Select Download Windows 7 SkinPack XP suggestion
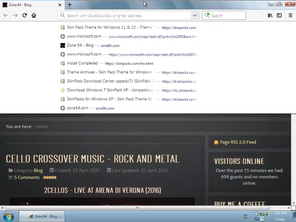This screenshot has height=222, width=296. pyautogui.click(x=128, y=90)
